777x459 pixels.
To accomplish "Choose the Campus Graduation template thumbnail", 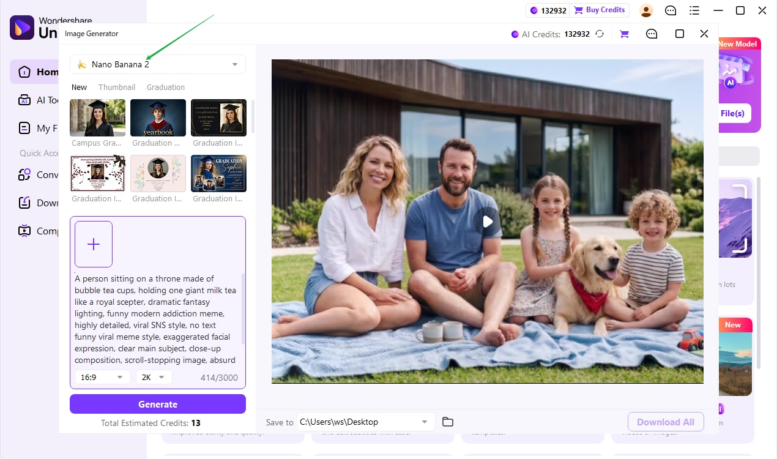I will 98,118.
